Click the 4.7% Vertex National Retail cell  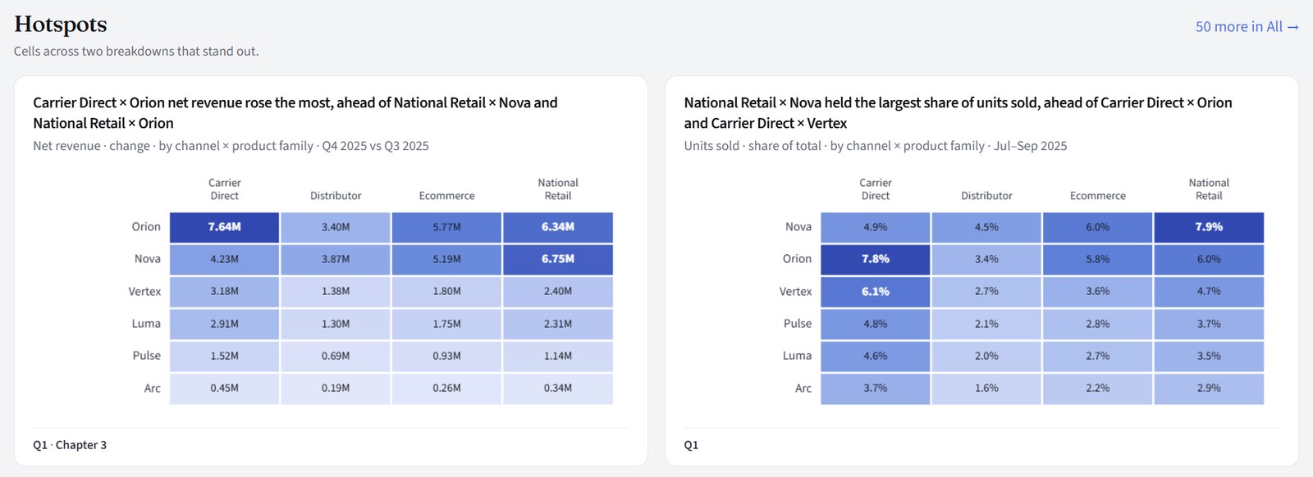(x=1209, y=292)
